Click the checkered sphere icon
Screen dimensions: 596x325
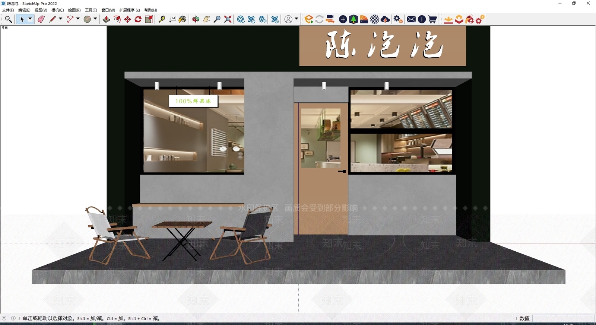(375, 19)
